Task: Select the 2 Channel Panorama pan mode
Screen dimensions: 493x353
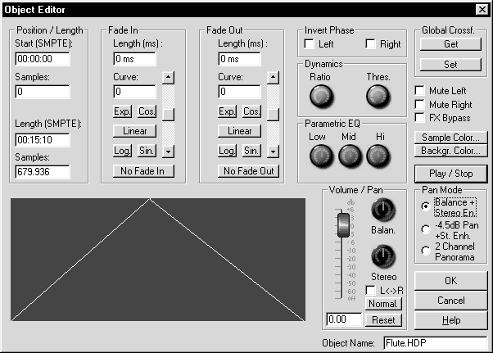Action: (x=424, y=251)
